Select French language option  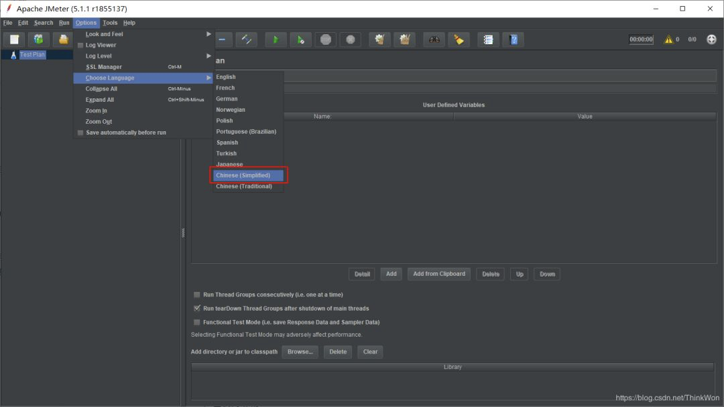coord(249,88)
